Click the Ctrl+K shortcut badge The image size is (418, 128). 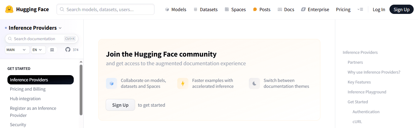(x=70, y=39)
